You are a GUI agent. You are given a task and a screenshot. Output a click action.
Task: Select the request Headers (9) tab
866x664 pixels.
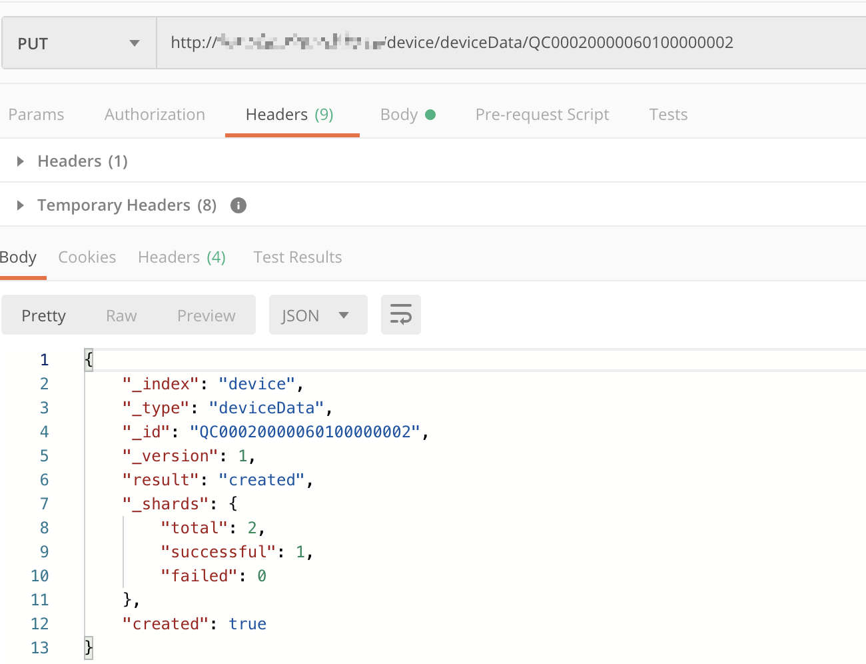click(290, 115)
